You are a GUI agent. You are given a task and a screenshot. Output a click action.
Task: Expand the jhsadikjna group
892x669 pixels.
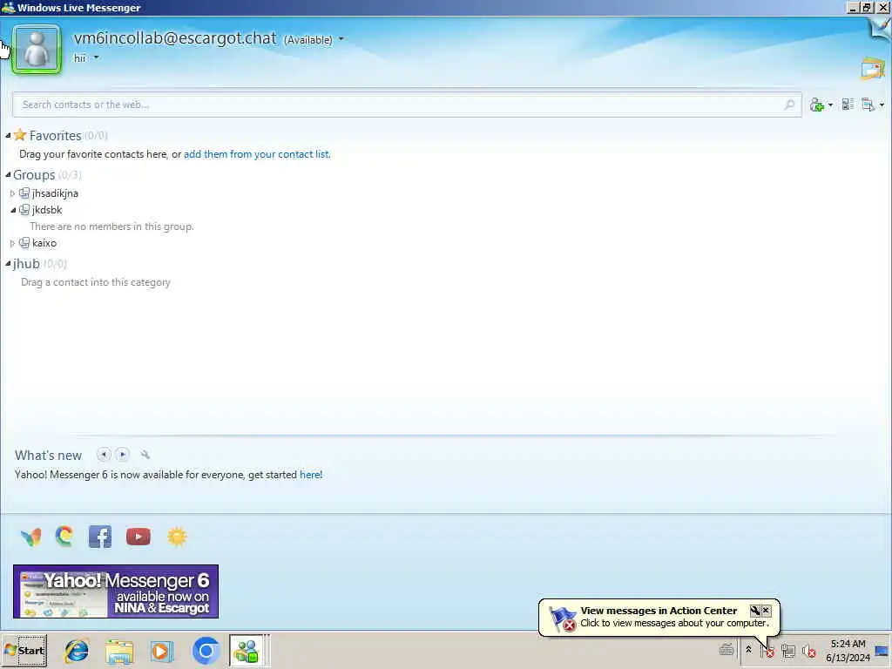point(12,194)
